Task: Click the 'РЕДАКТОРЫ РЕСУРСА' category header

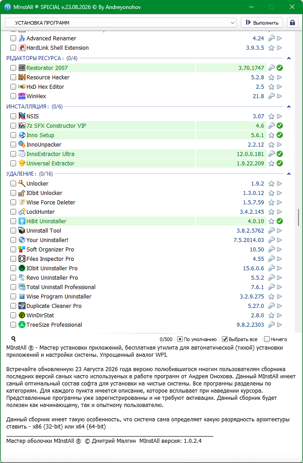Action: 42,58
